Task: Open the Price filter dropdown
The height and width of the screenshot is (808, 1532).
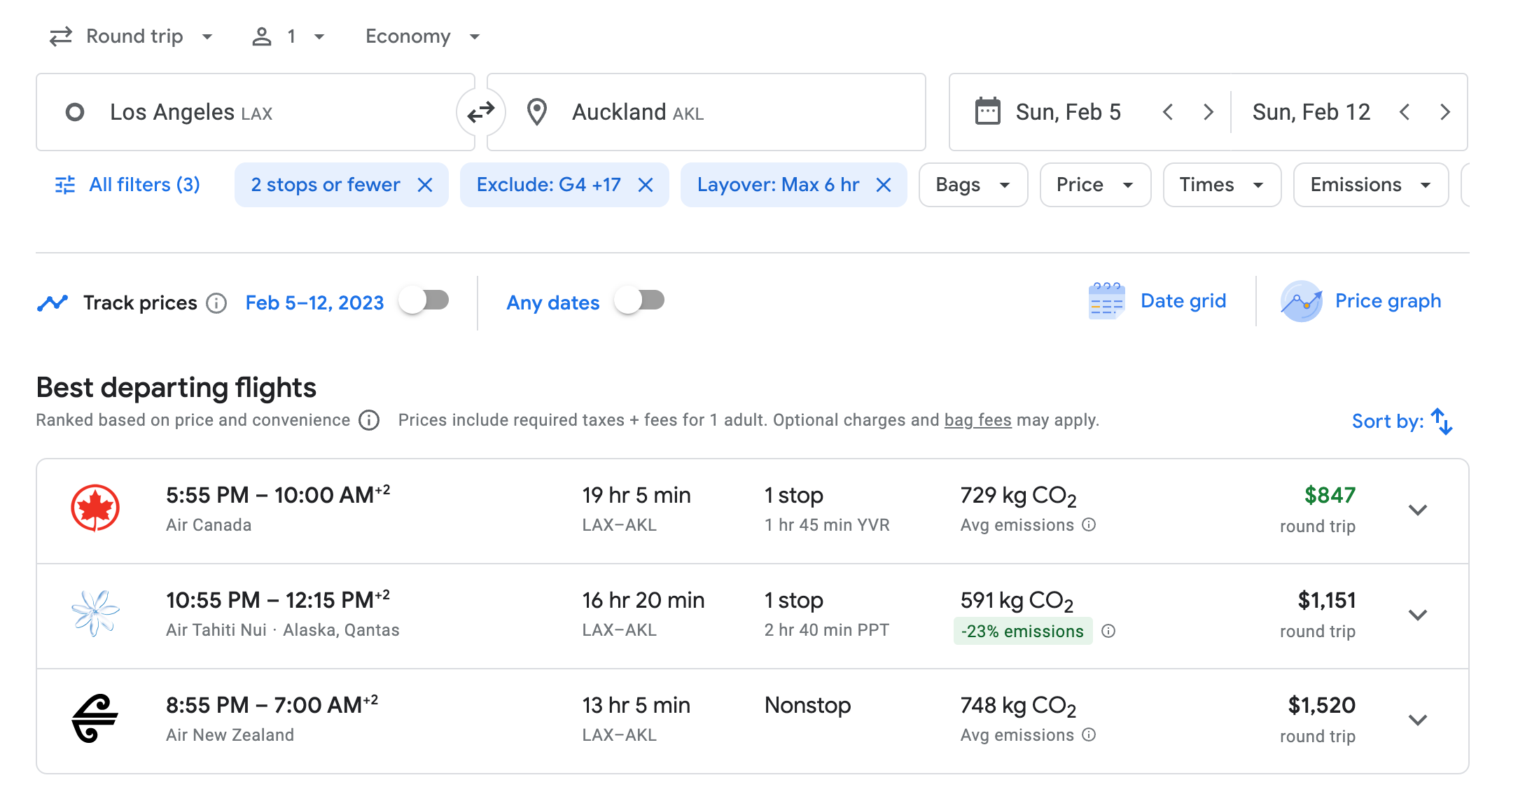Action: point(1095,185)
